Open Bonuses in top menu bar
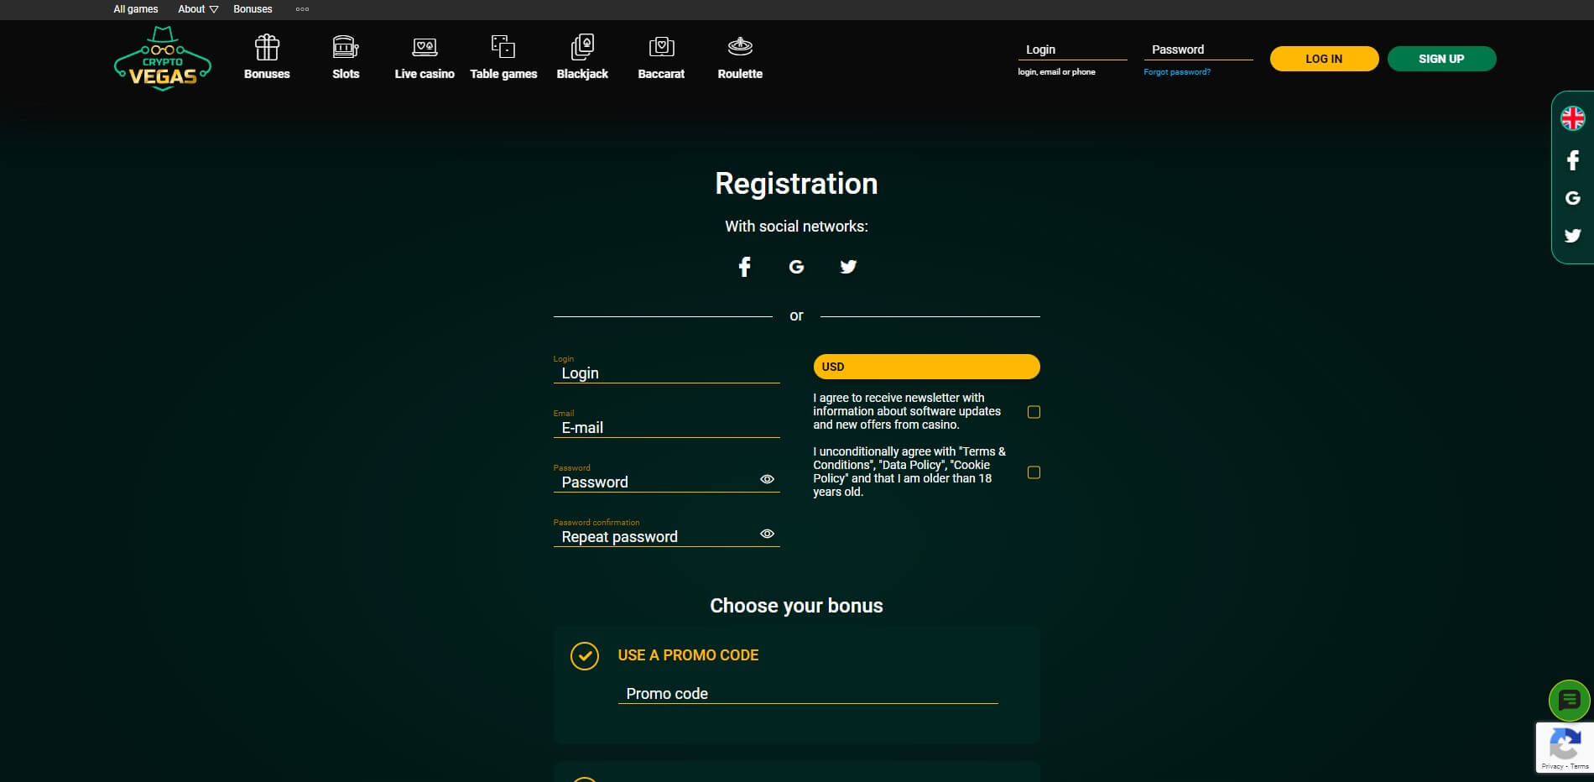This screenshot has width=1594, height=782. 253,9
